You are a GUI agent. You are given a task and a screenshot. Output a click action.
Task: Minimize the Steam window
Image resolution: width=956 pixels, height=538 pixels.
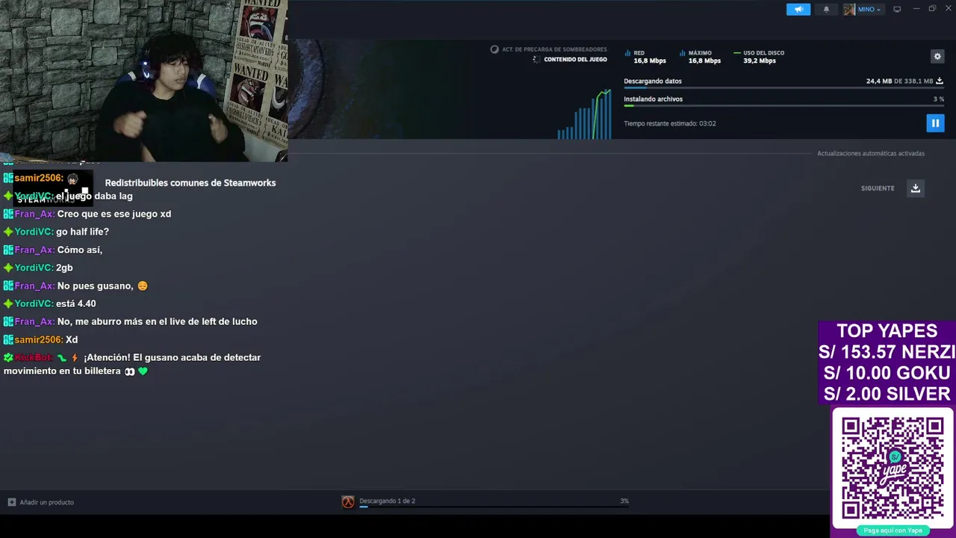916,9
